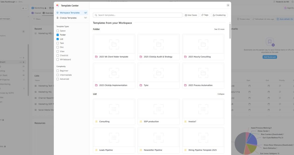Click See 33 more folder templates
This screenshot has height=155, width=294.
[x=219, y=29]
